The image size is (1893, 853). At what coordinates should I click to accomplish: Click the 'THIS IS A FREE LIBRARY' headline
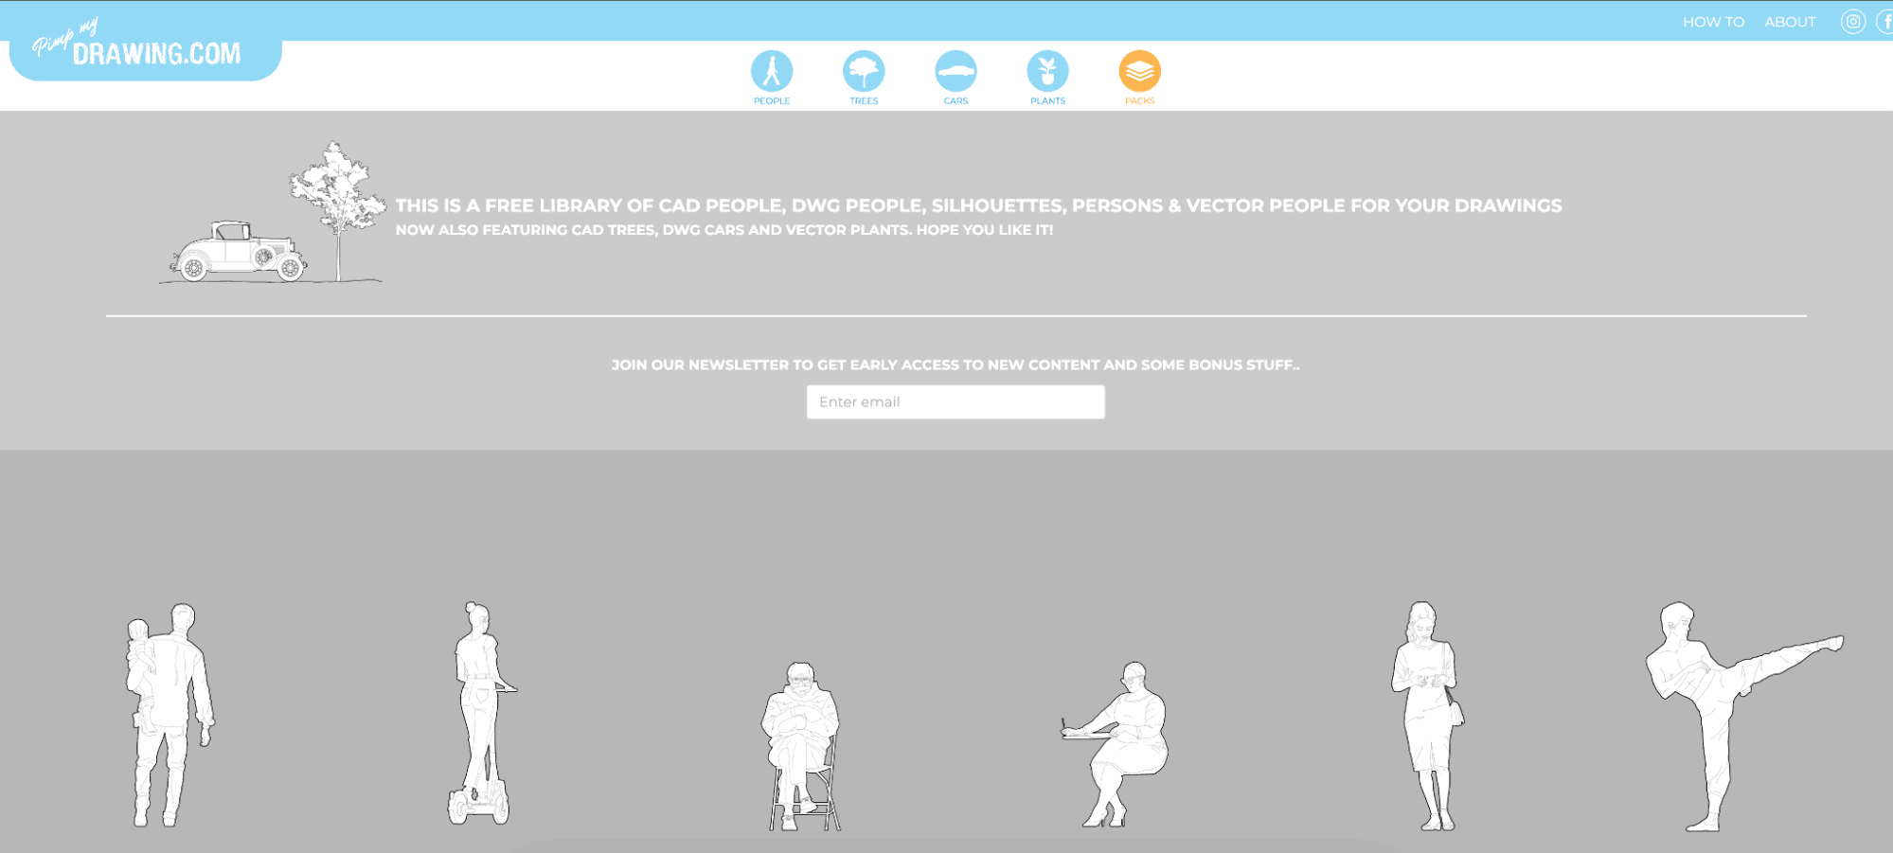click(x=978, y=205)
